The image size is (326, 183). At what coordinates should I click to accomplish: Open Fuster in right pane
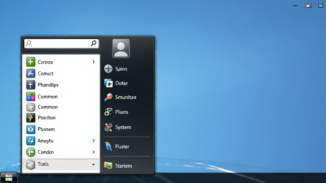[127, 146]
